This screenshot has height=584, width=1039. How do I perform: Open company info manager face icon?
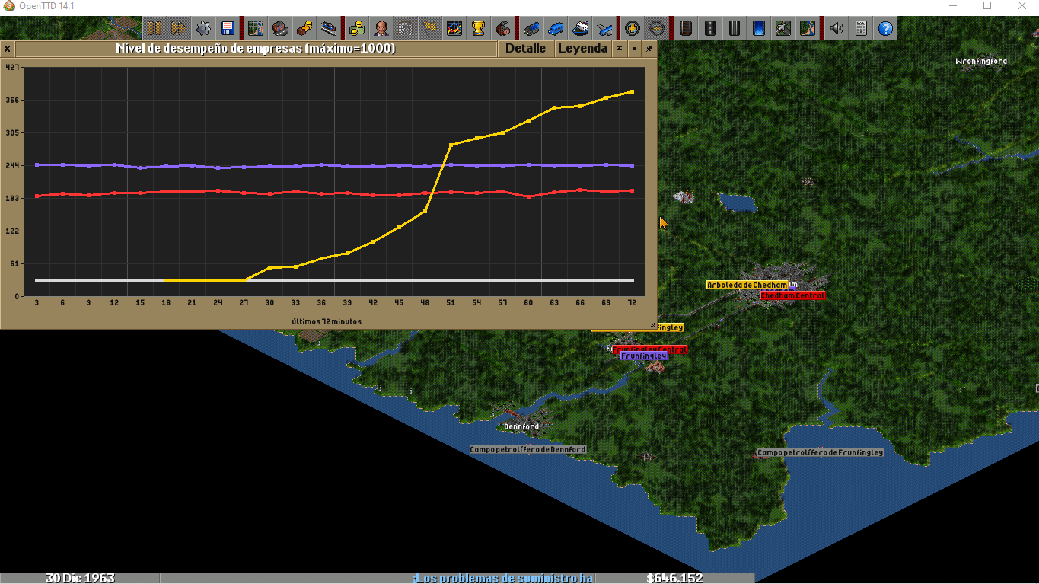click(x=381, y=29)
